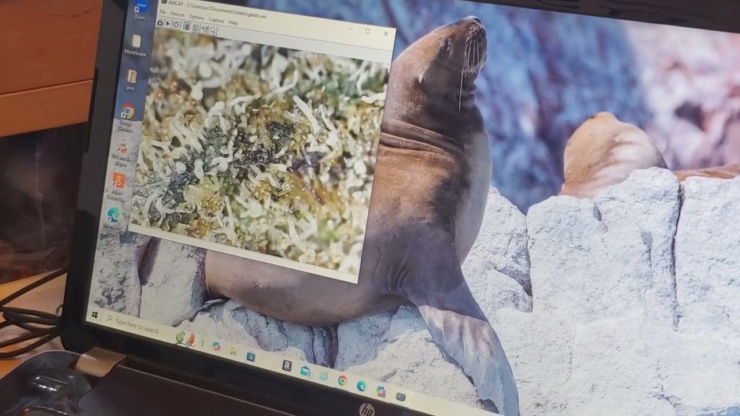The image size is (740, 416).
Task: Click the parrots search highlight icon
Action: point(186,339)
